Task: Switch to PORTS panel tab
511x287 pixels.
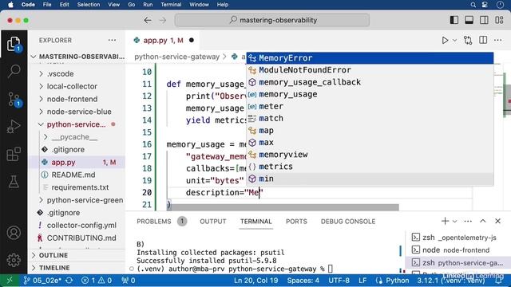Action: [x=296, y=222]
